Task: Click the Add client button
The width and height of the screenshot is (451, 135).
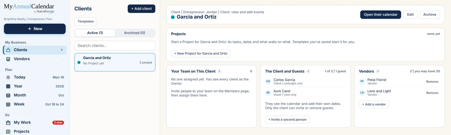Action: coord(142,9)
